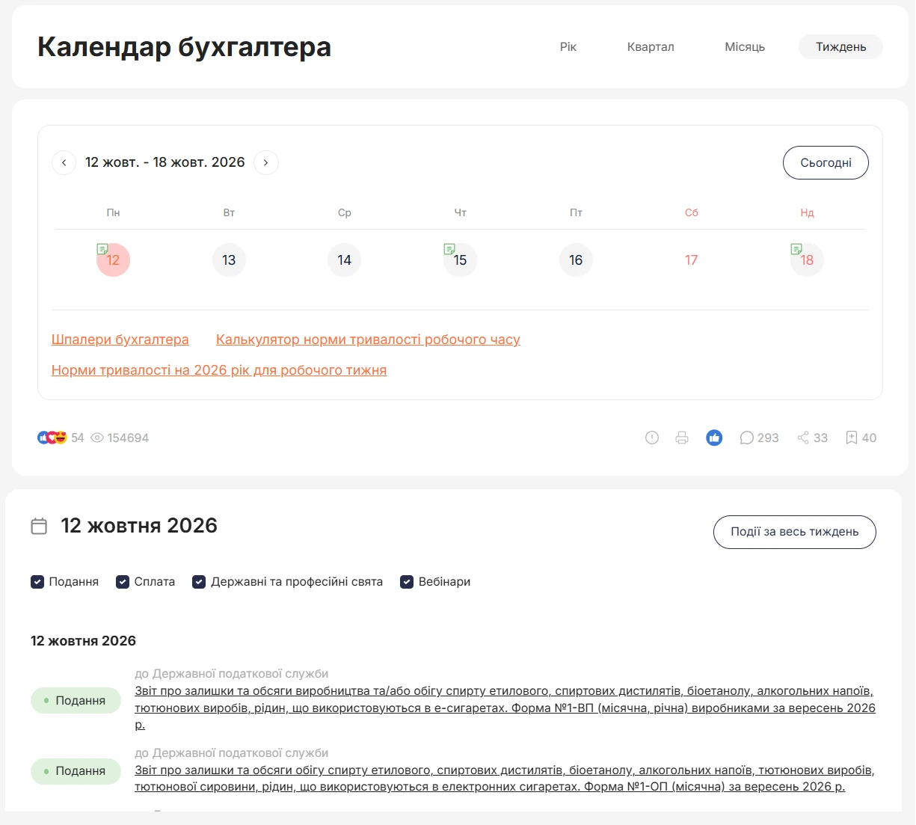Open report link for Форма №1-ОП
This screenshot has height=825, width=916.
coord(505,778)
